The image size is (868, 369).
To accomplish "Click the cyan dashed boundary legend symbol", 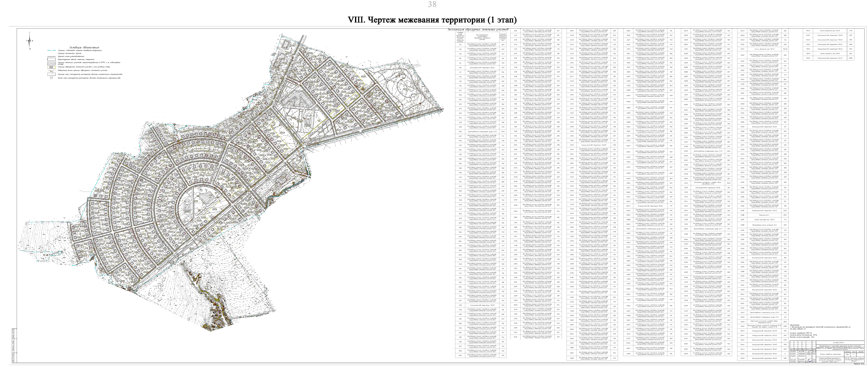I will pos(51,50).
